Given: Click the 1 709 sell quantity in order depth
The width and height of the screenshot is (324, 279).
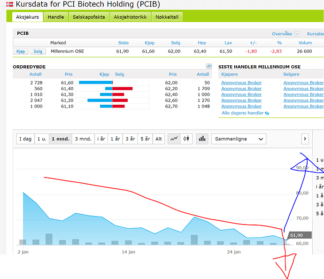Looking at the screenshot, I should click(x=204, y=89).
